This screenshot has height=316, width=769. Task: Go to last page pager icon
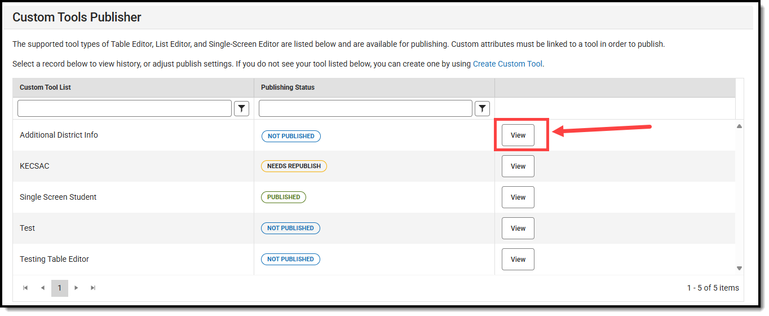[x=94, y=288]
